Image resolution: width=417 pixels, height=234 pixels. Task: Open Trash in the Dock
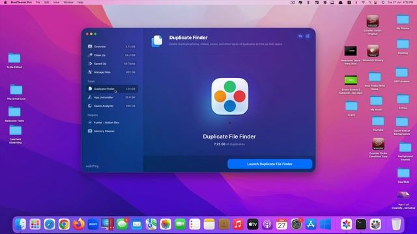(396, 224)
